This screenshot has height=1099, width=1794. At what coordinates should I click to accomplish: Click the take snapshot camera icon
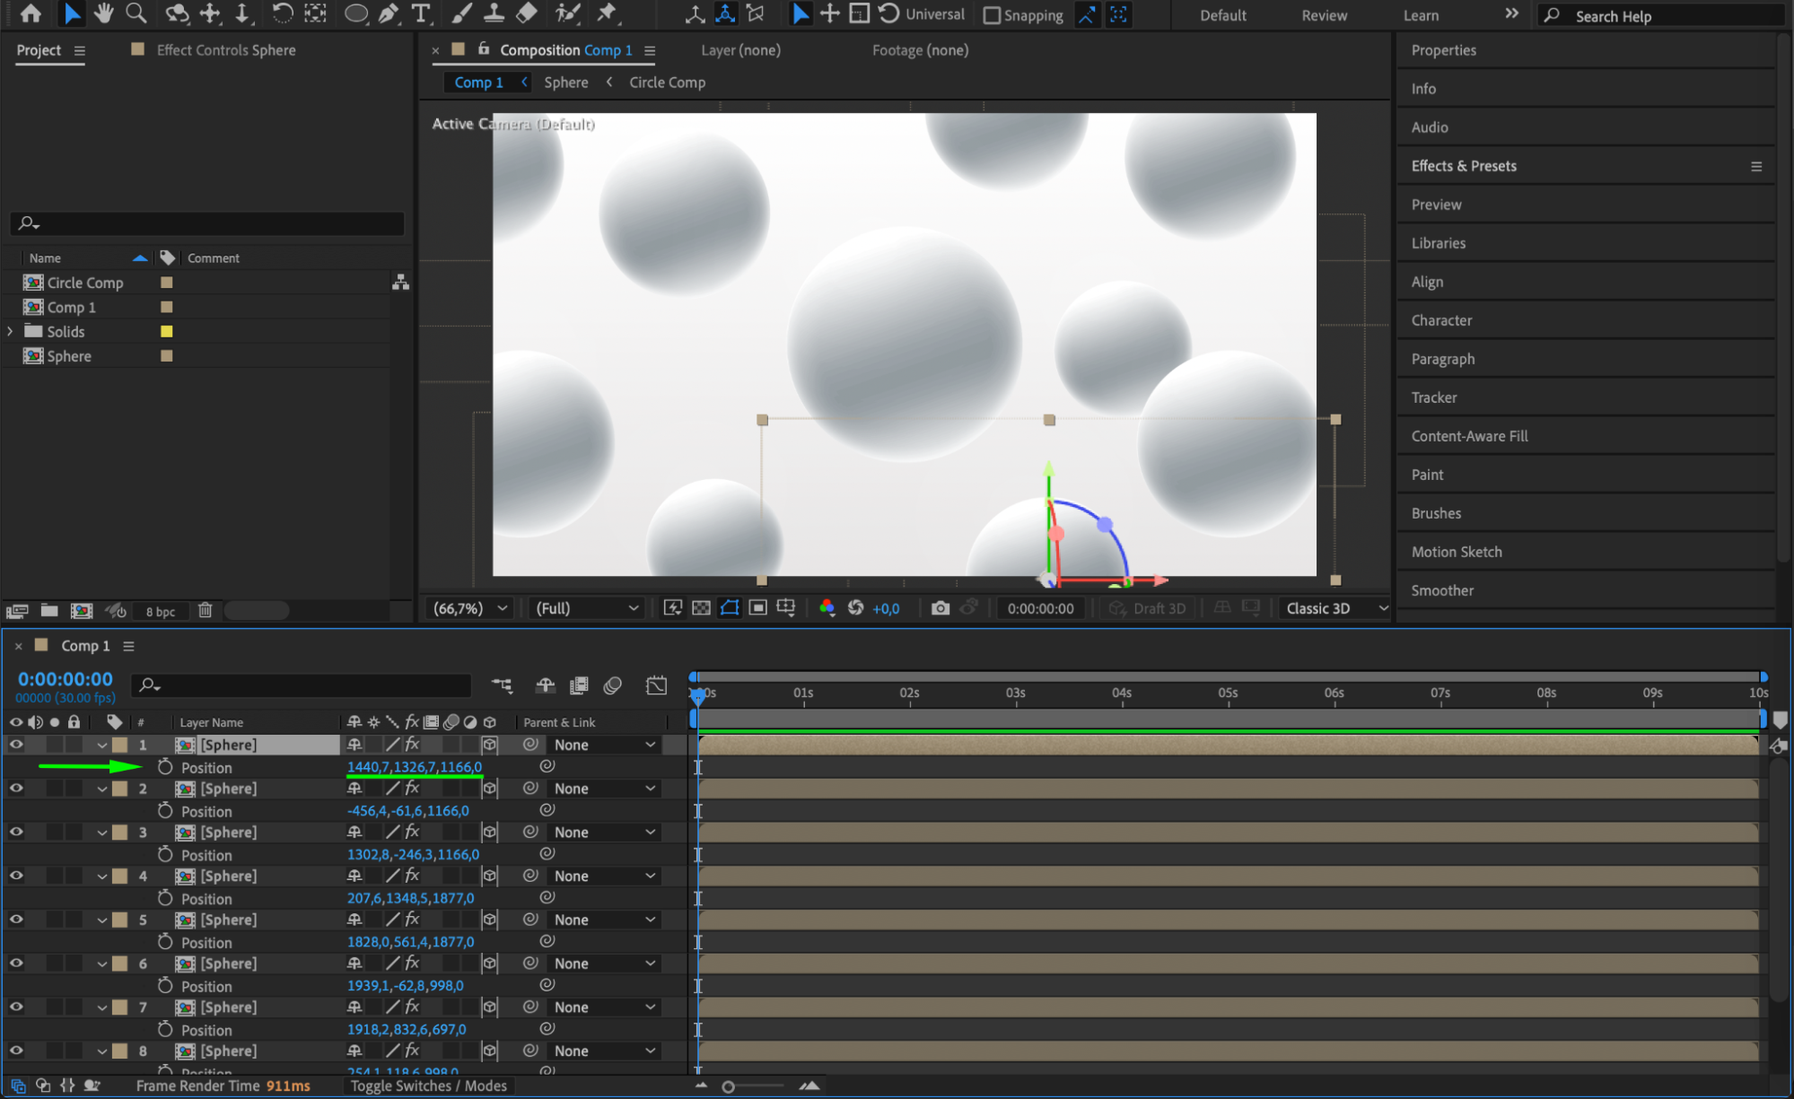pyautogui.click(x=940, y=608)
